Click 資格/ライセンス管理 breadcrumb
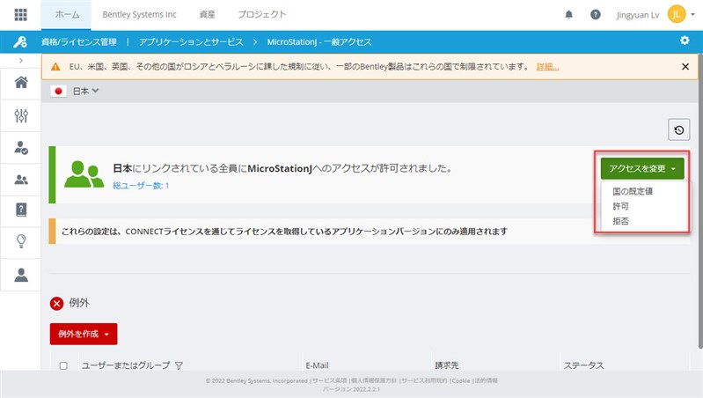 coord(79,42)
